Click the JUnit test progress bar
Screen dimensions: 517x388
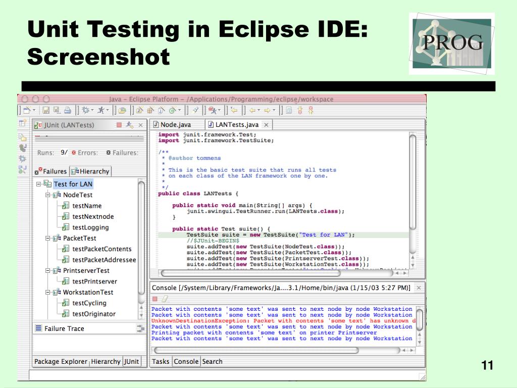(x=89, y=138)
